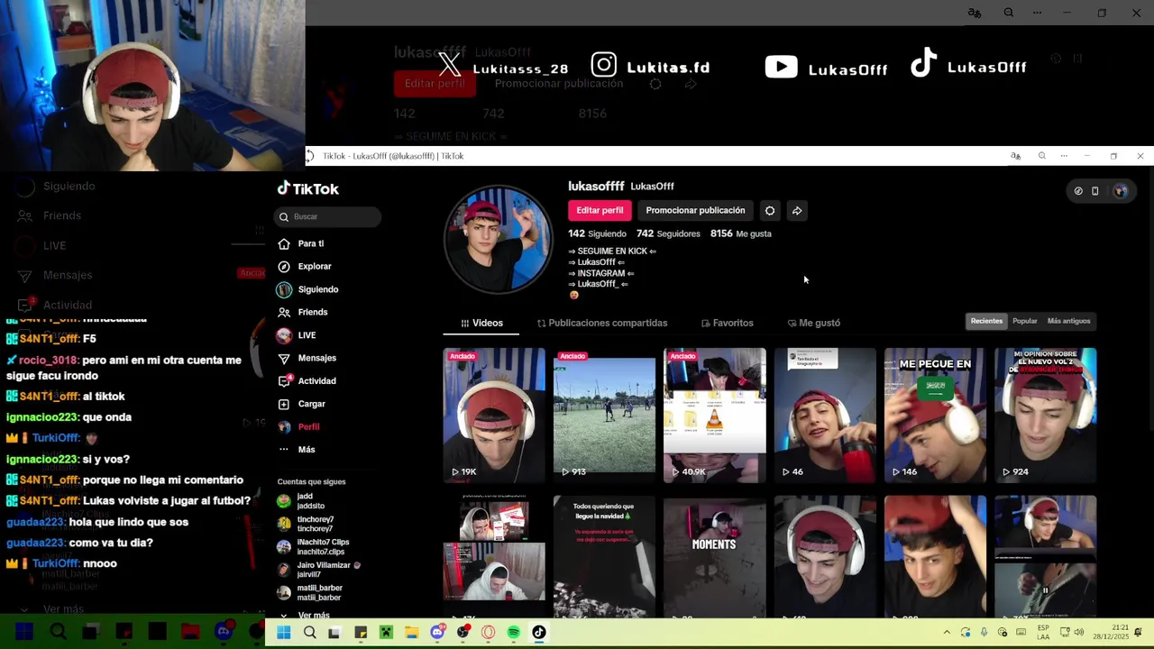
Task: Click translate icon in background window title bar
Action: [975, 13]
